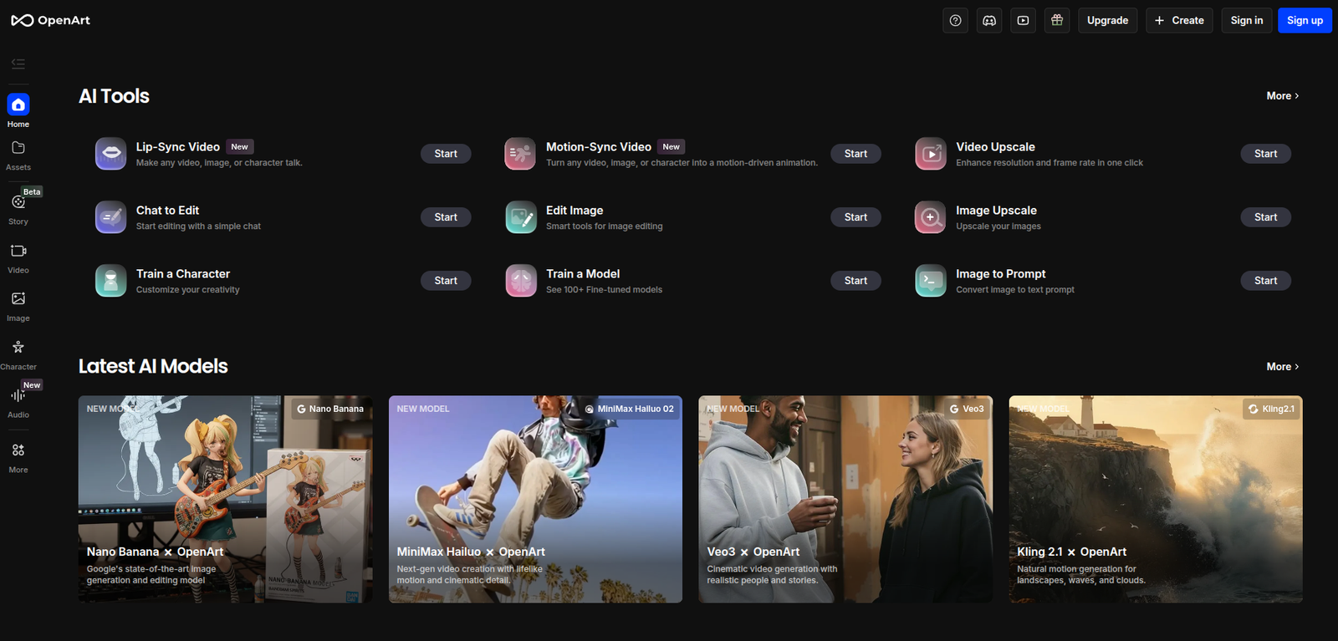The height and width of the screenshot is (641, 1338).
Task: Click the OpenArt logo
Action: [x=51, y=20]
